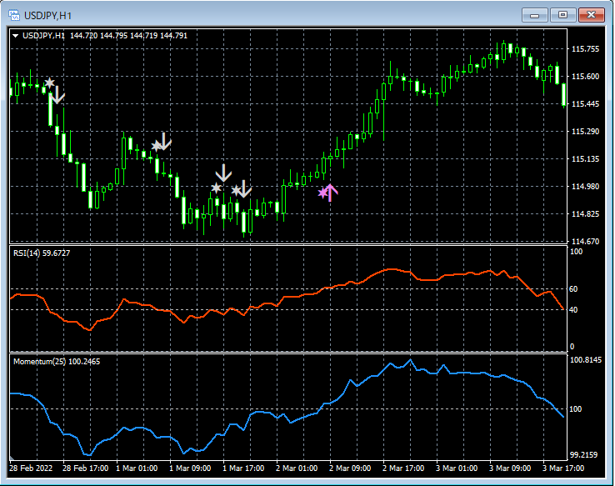The height and width of the screenshot is (486, 615).
Task: Click the magenta up arrow buy signal
Action: pyautogui.click(x=330, y=193)
